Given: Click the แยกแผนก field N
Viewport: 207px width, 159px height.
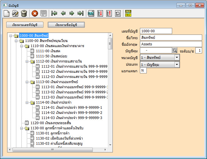Looking at the screenshot, I should [x=143, y=71].
